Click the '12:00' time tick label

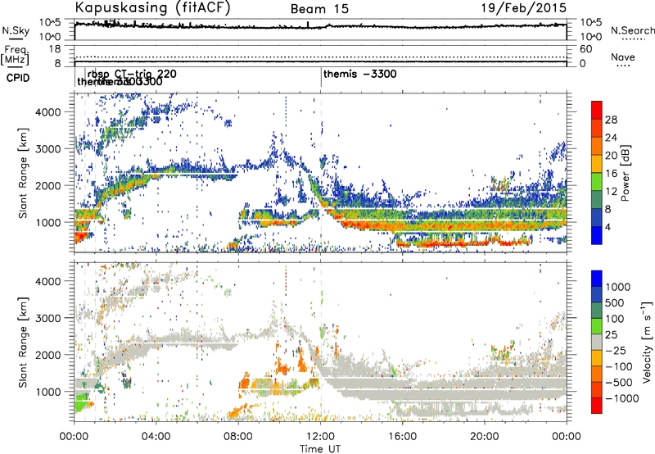(320, 437)
